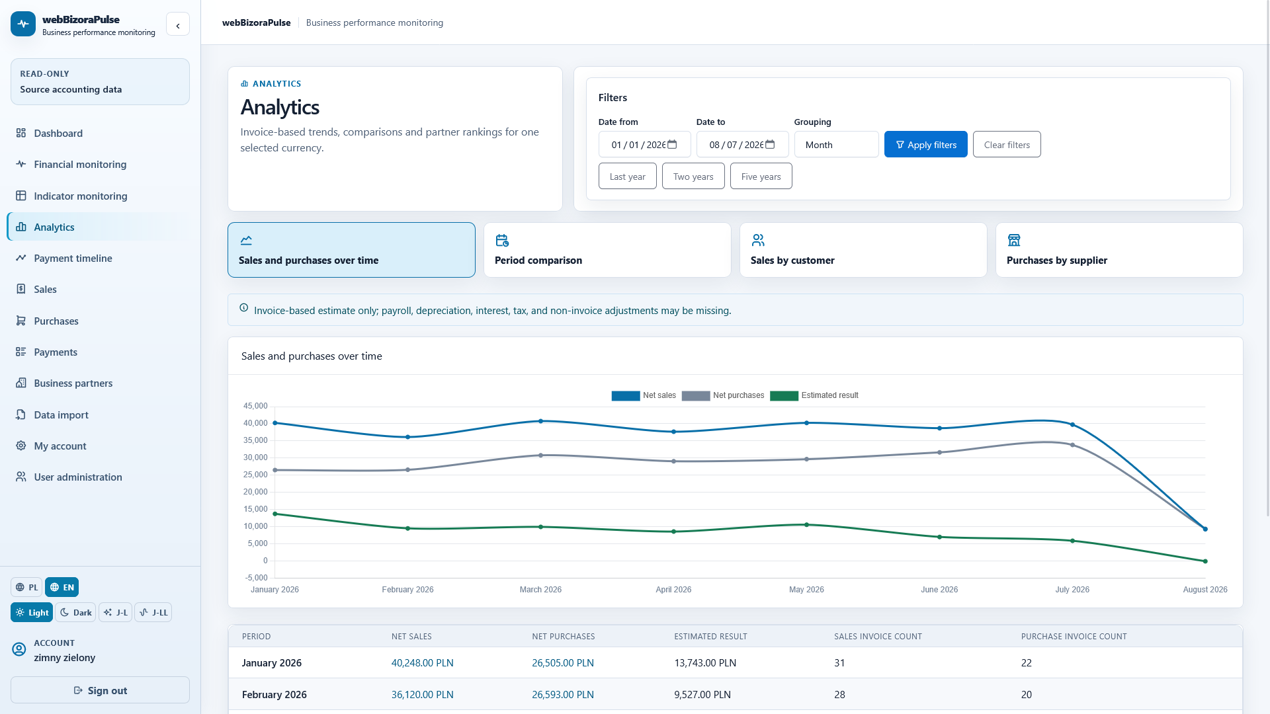Open the Grouping Month dropdown
Image resolution: width=1270 pixels, height=714 pixels.
[x=837, y=144]
